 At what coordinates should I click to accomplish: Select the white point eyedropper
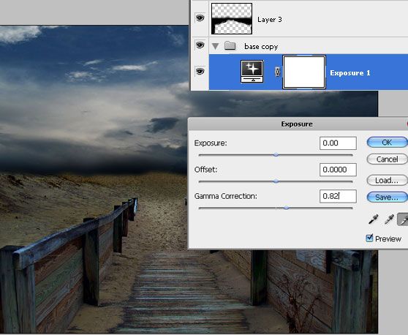pyautogui.click(x=403, y=219)
